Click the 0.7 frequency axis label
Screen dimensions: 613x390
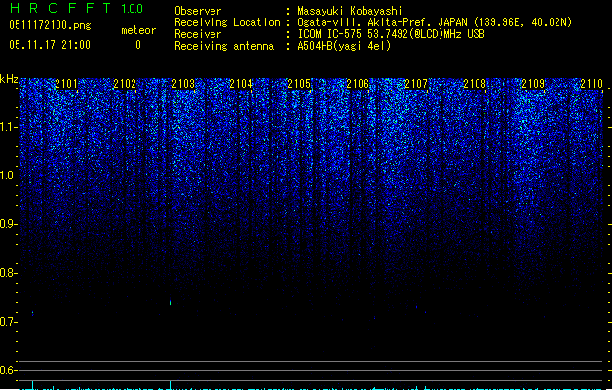[8, 322]
